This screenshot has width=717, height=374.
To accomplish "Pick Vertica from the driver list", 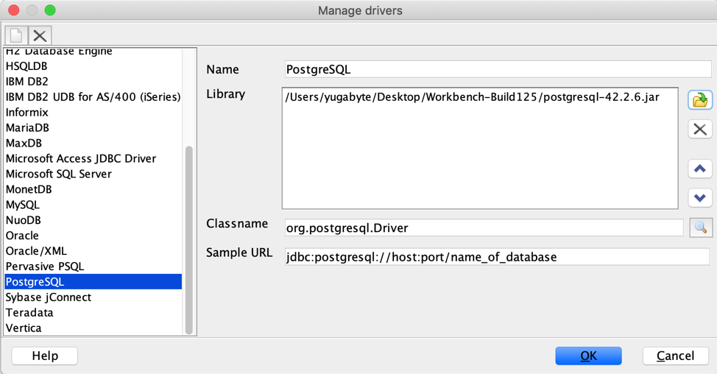I will [24, 328].
